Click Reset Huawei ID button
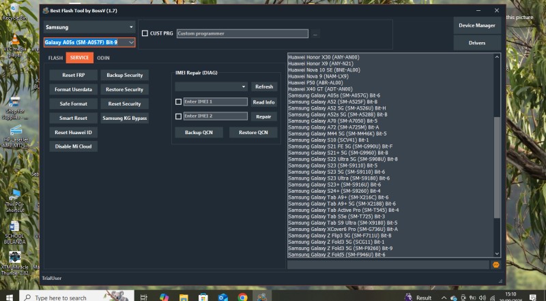546x301 pixels. pos(74,132)
